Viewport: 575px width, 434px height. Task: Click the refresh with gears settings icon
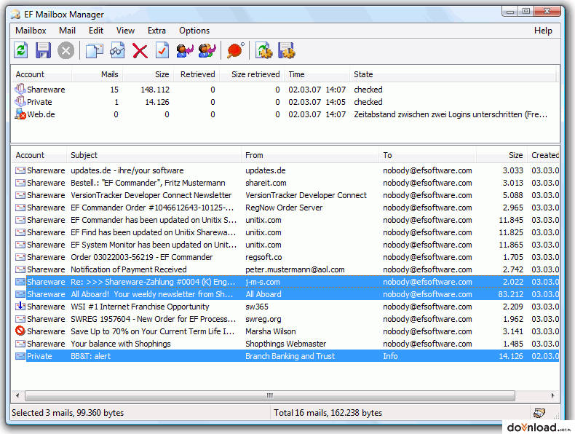tap(263, 51)
